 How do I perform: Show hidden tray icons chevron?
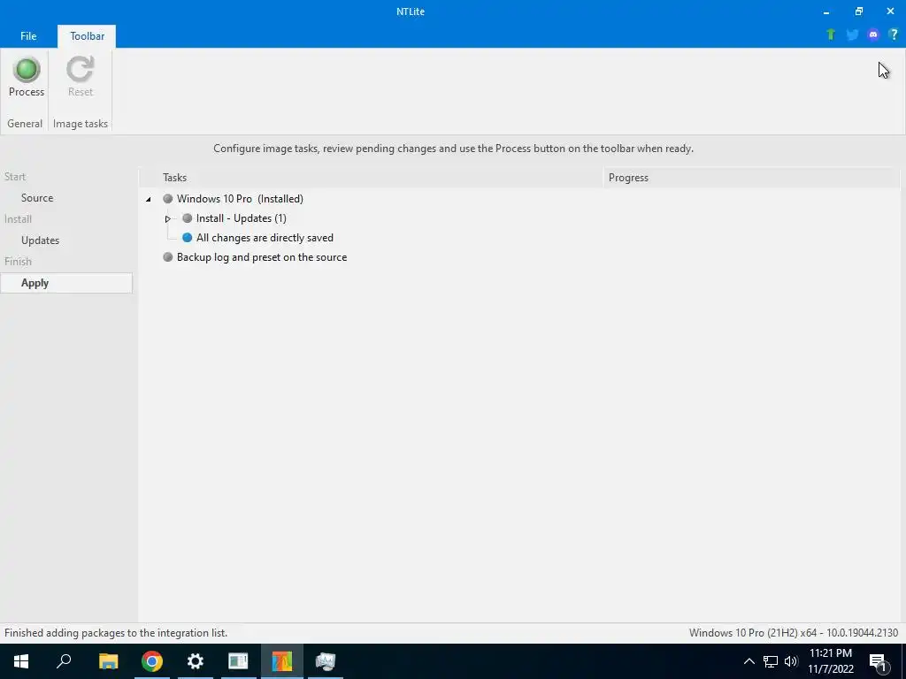pyautogui.click(x=749, y=661)
